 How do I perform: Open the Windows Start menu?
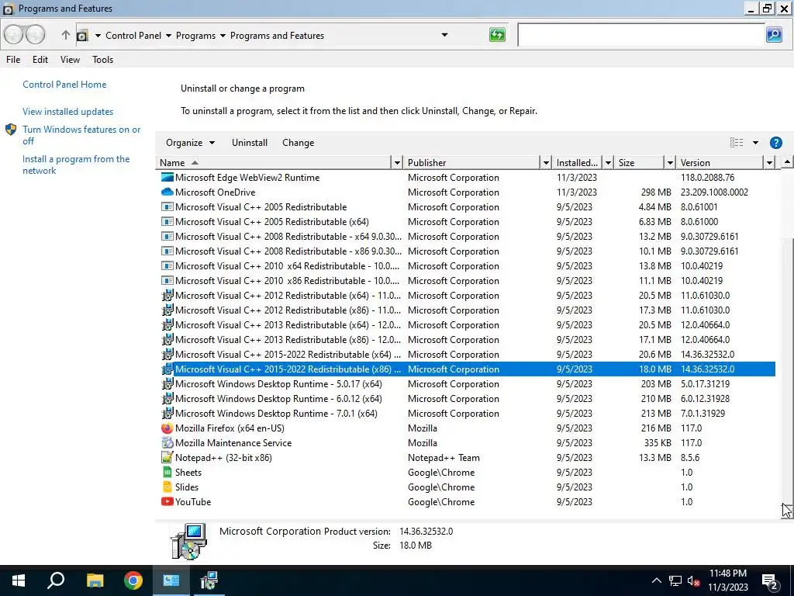(x=19, y=580)
